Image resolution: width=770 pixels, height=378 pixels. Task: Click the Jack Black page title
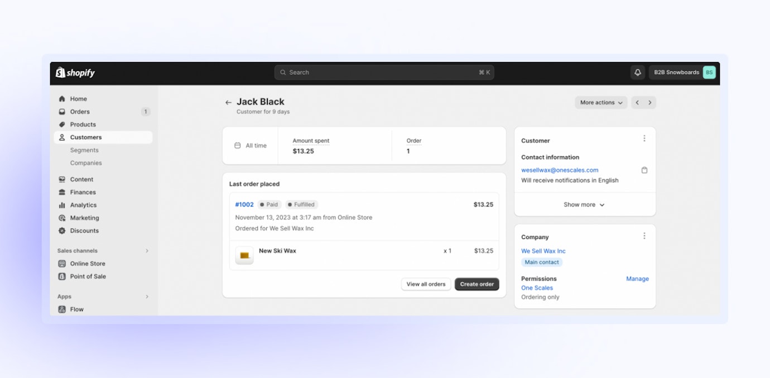pos(261,102)
